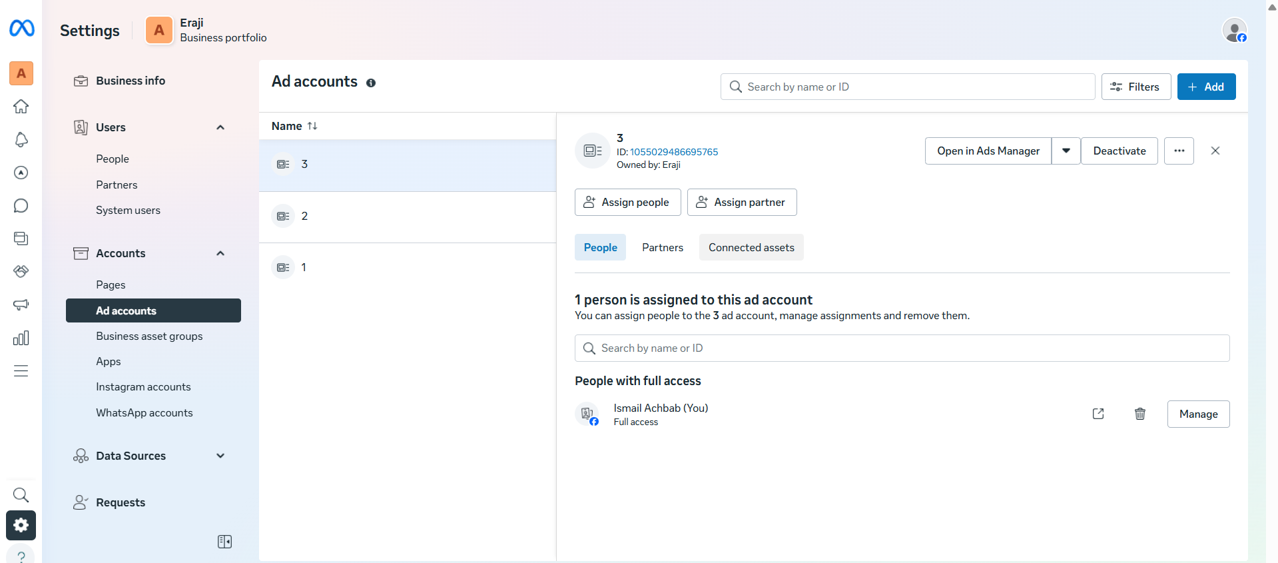Switch to the Partners tab

pyautogui.click(x=662, y=247)
